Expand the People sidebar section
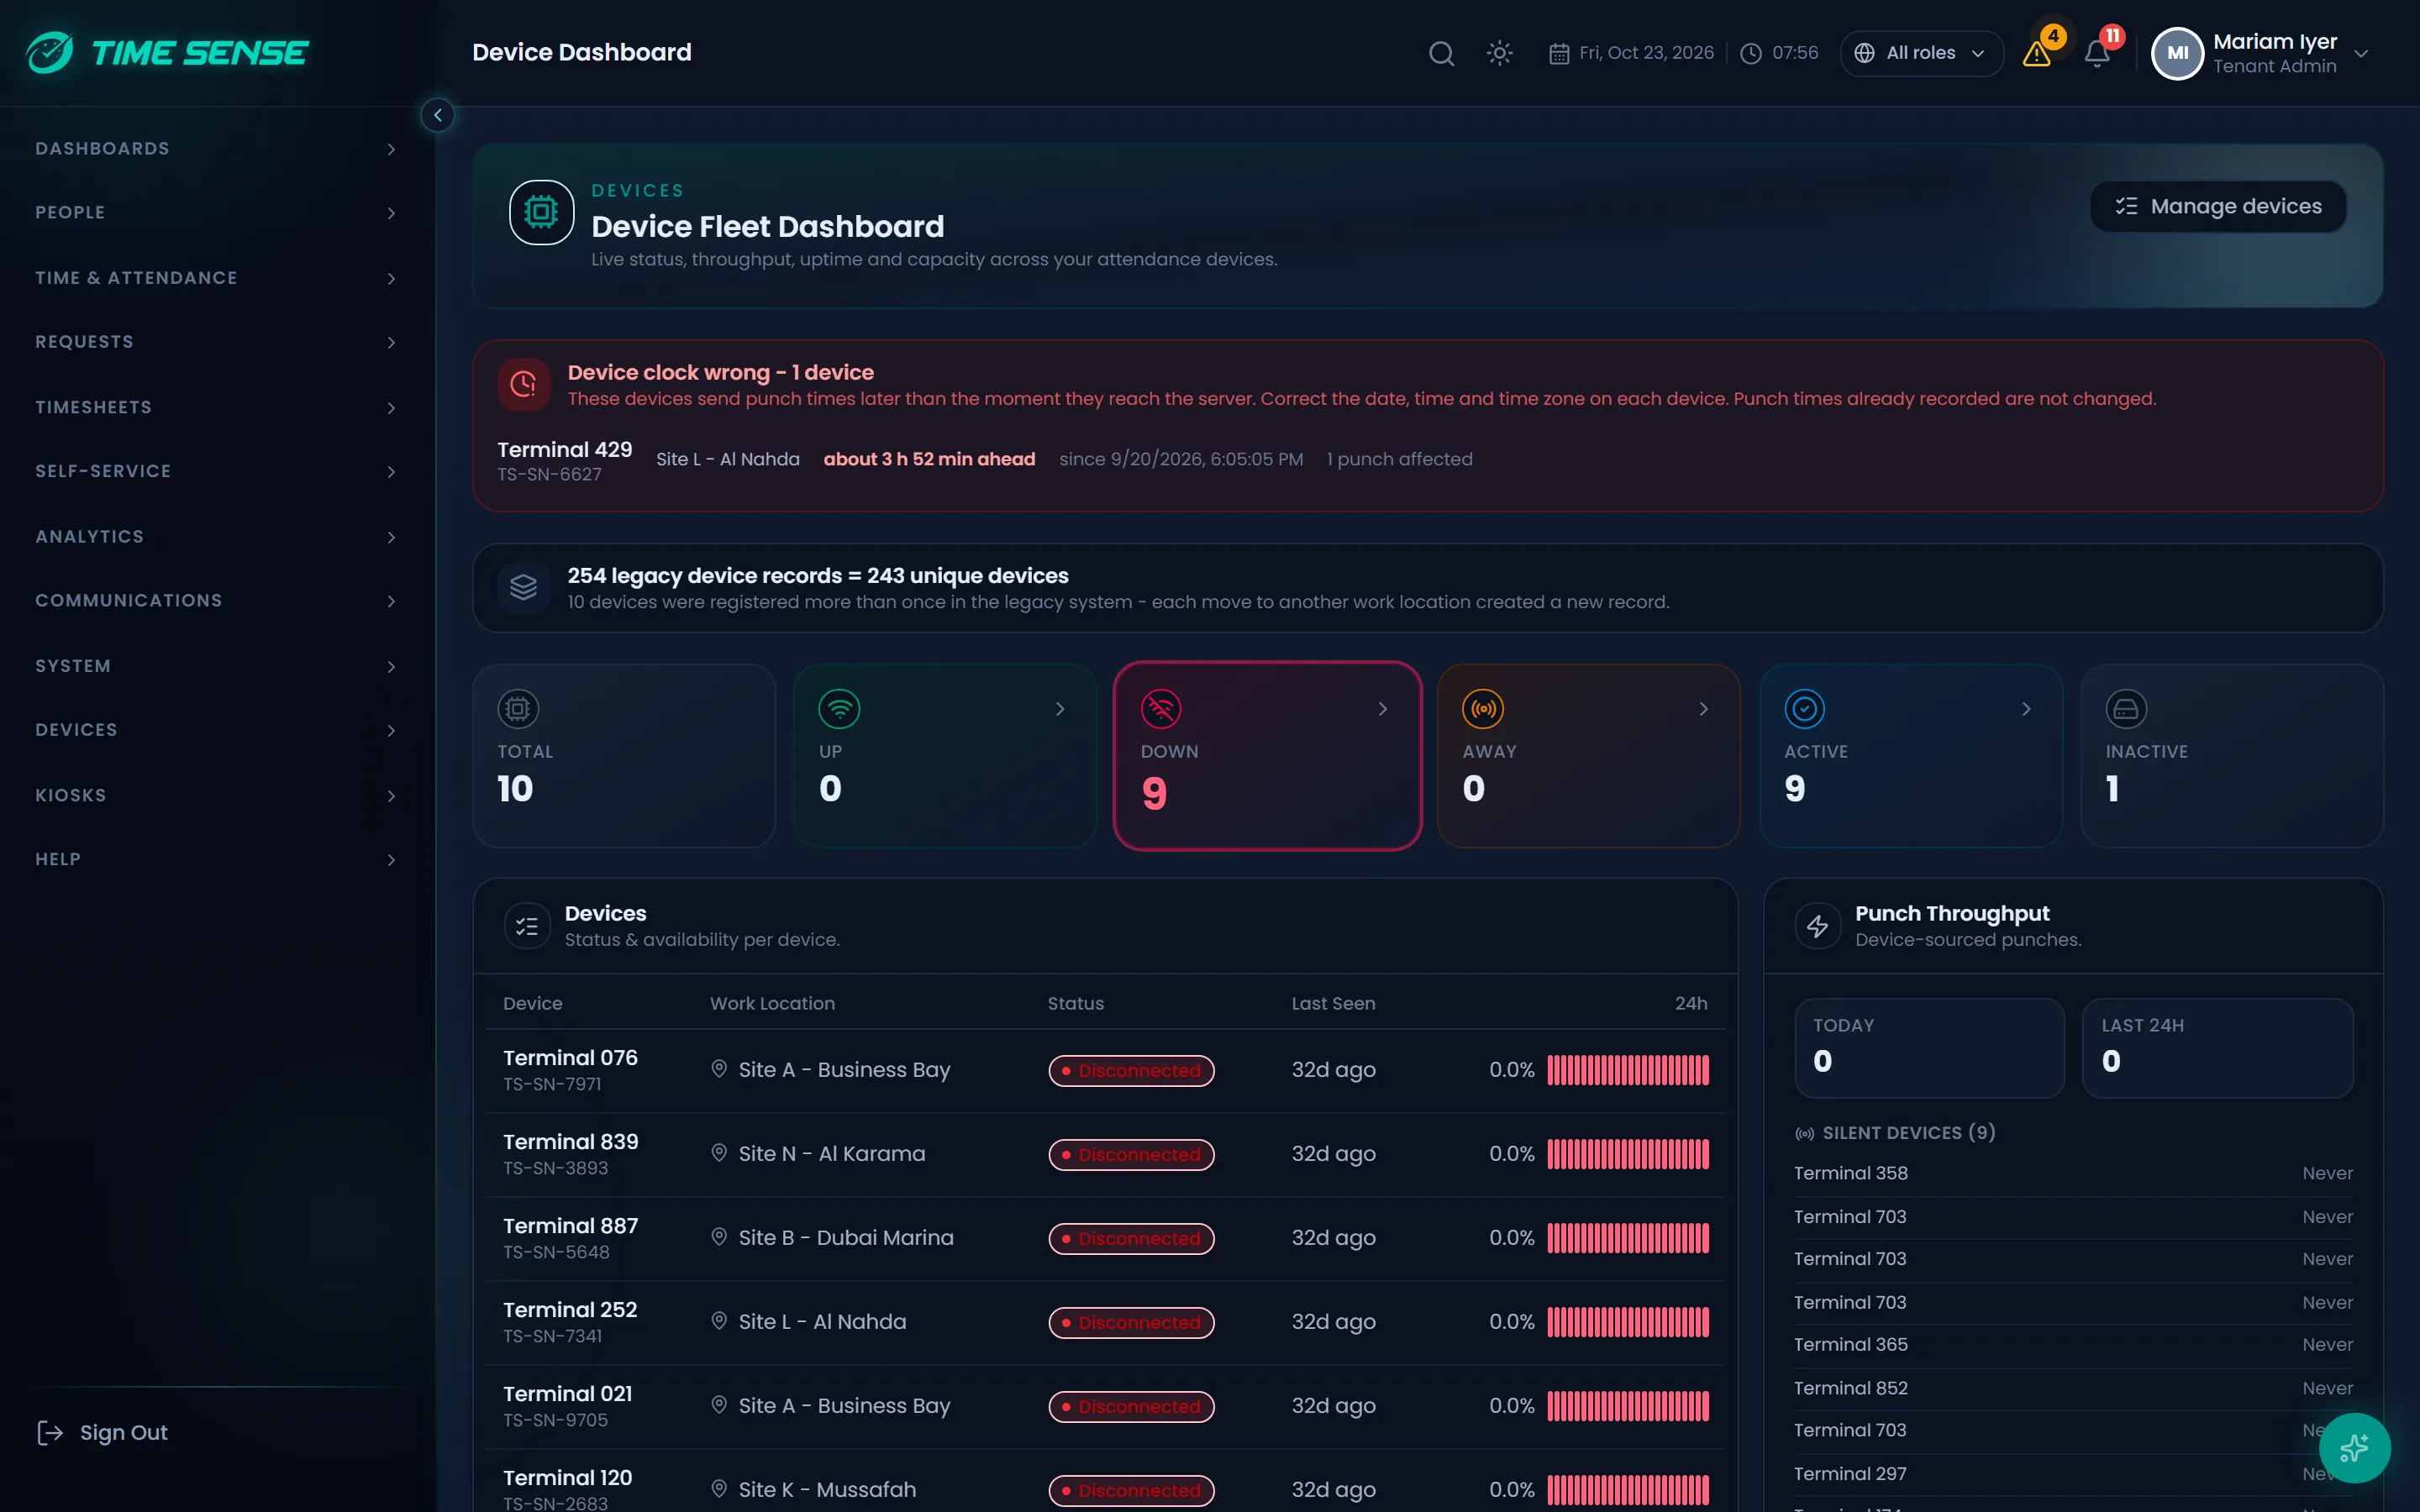Viewport: 2420px width, 1512px height. pyautogui.click(x=217, y=213)
